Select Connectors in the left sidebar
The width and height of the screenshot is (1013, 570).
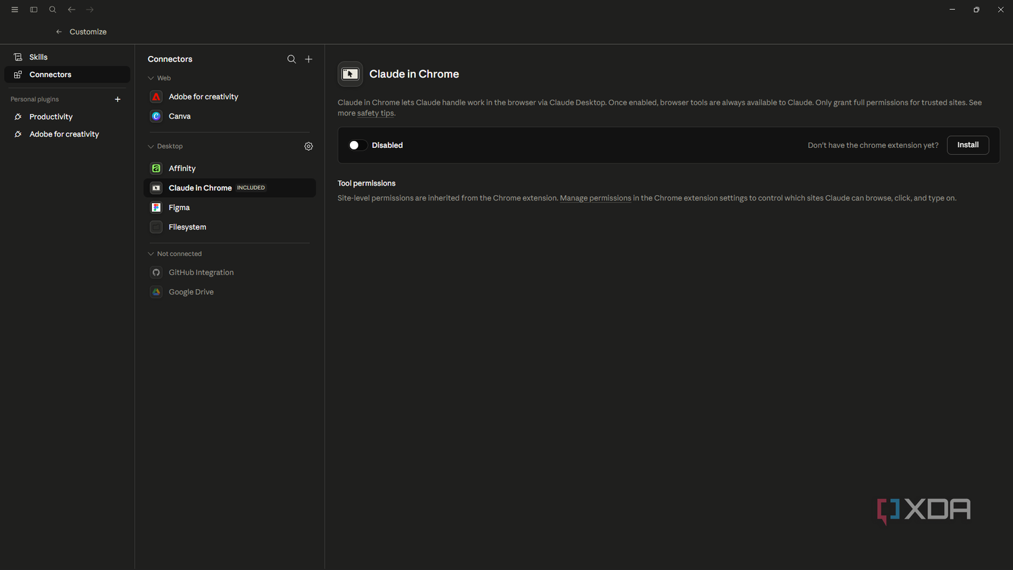[x=67, y=75]
